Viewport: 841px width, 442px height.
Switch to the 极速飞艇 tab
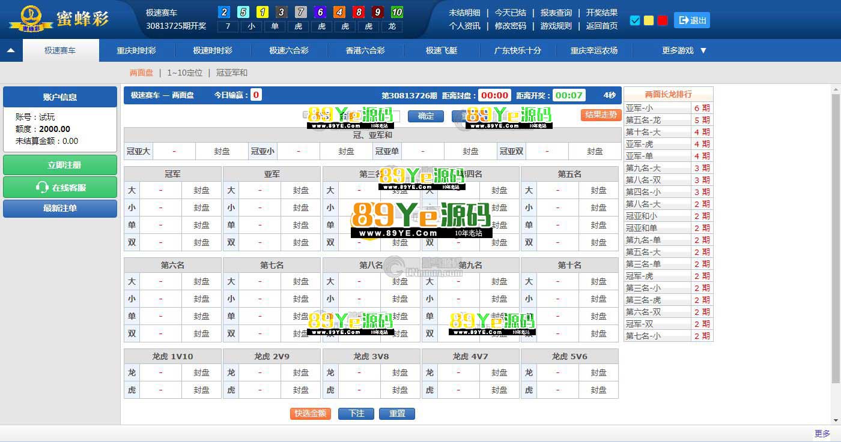(x=442, y=50)
